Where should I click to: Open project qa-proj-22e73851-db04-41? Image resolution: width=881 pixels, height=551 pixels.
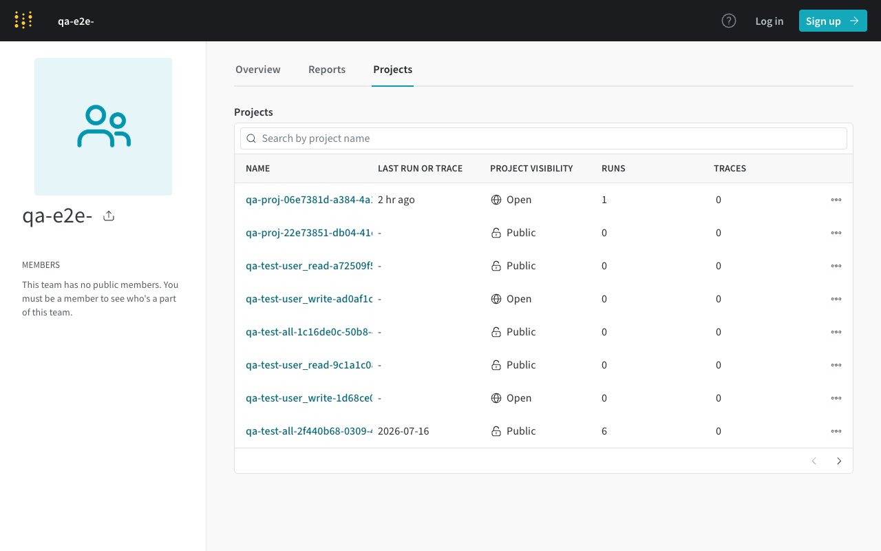pyautogui.click(x=309, y=233)
